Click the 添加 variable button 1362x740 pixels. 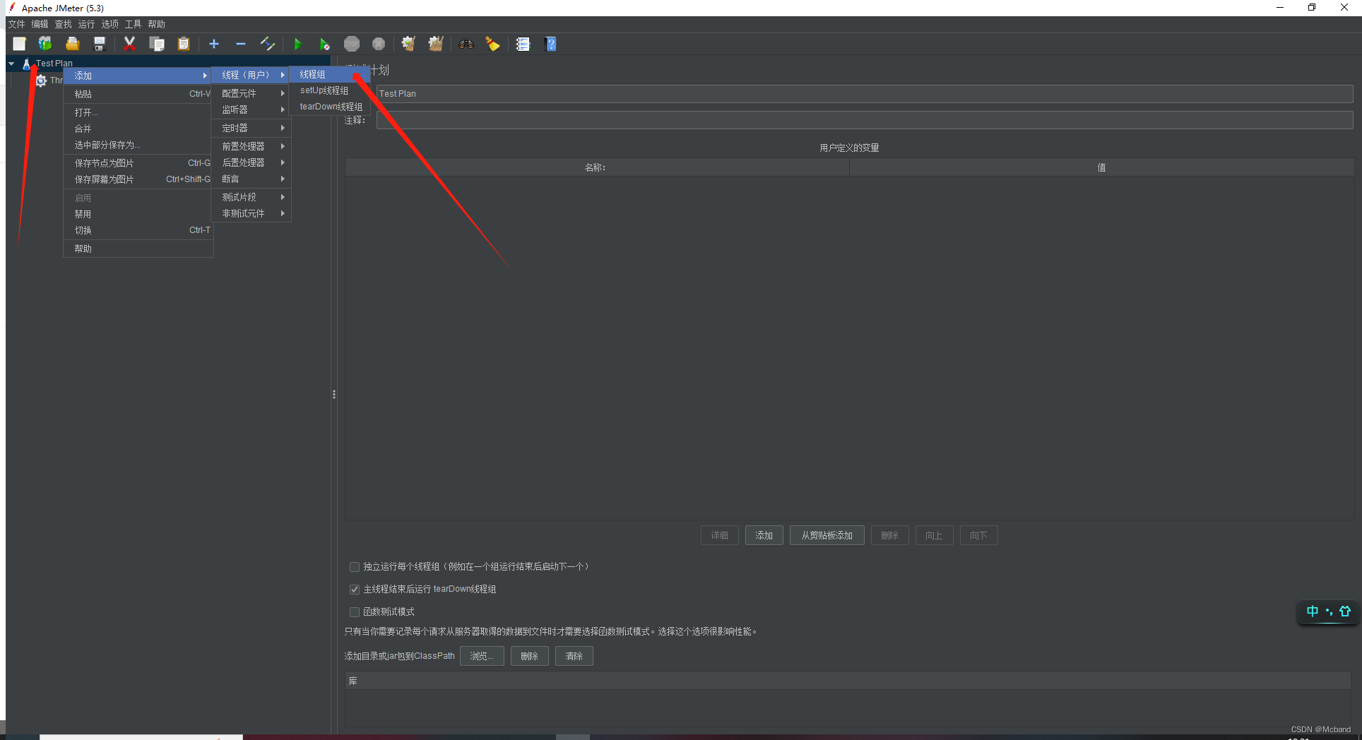[x=764, y=535]
